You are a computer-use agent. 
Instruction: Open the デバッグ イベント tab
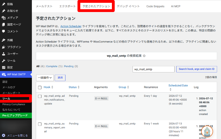click(x=128, y=6)
